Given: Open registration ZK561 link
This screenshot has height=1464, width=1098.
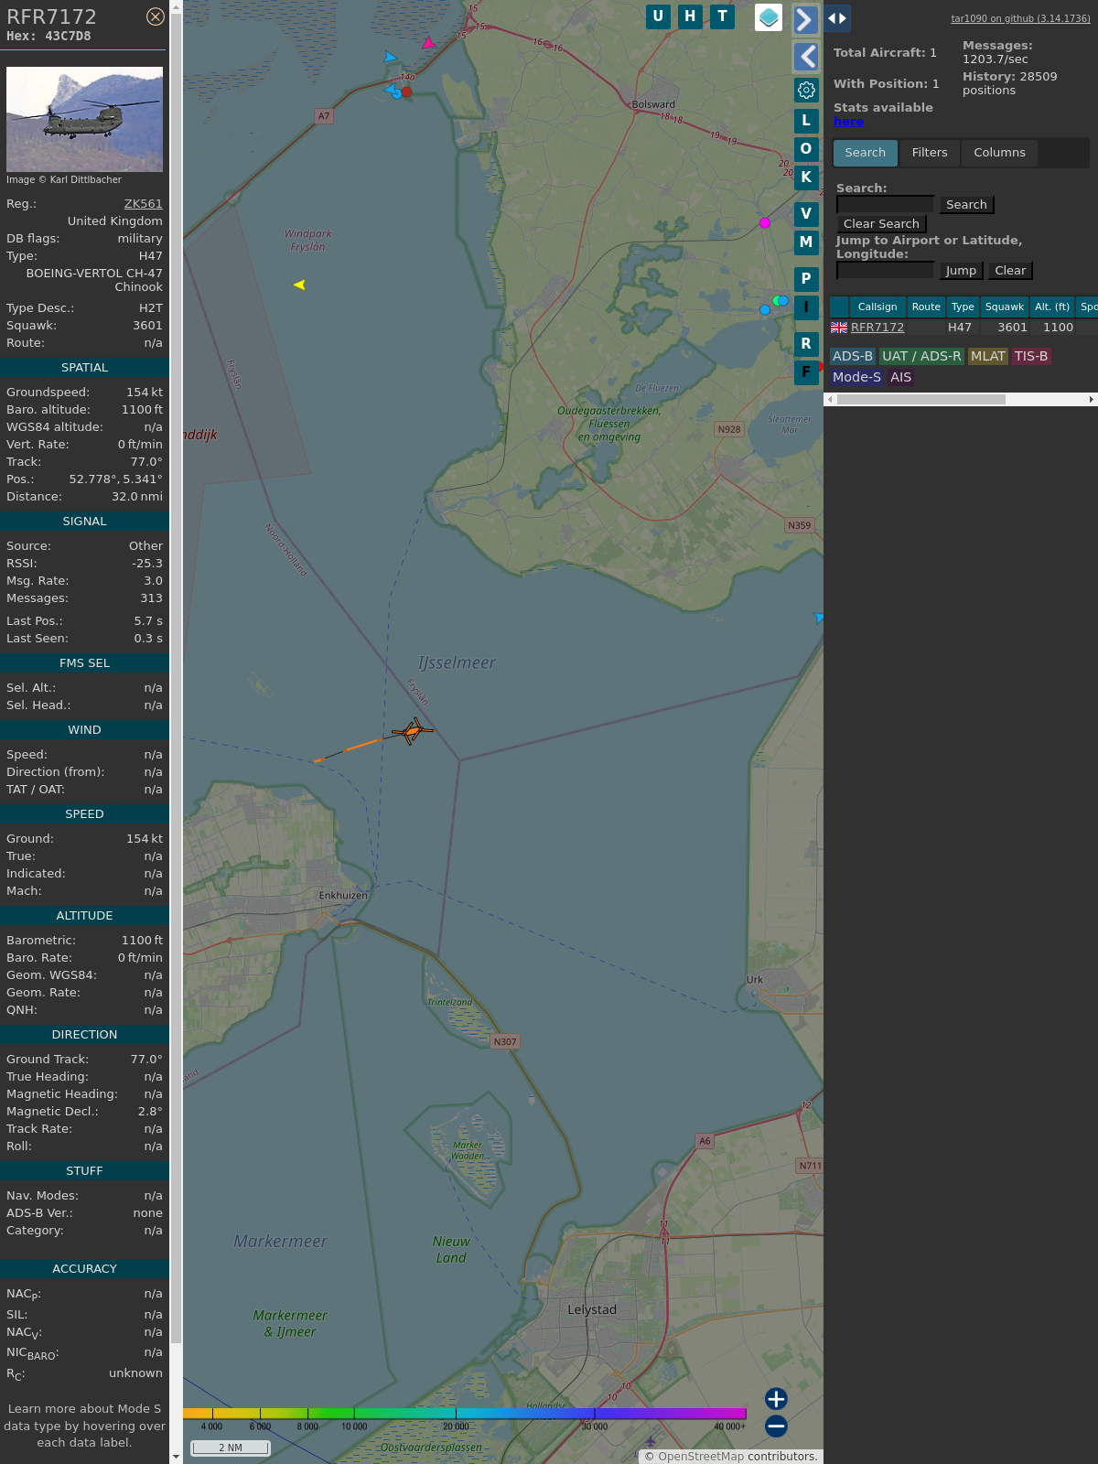Looking at the screenshot, I should point(143,204).
